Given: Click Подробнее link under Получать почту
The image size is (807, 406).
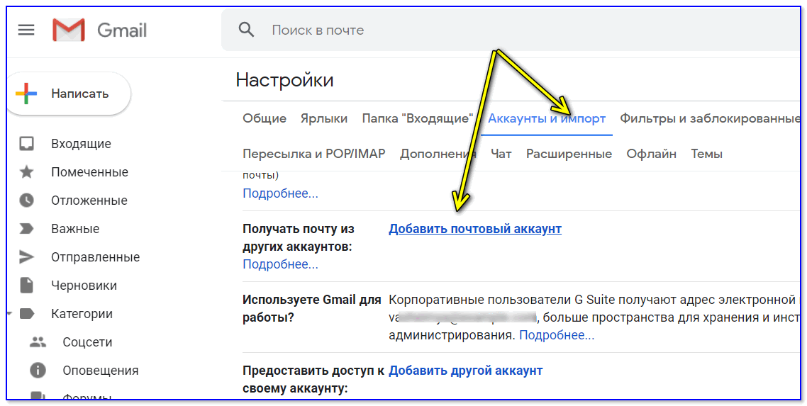Looking at the screenshot, I should click(280, 264).
